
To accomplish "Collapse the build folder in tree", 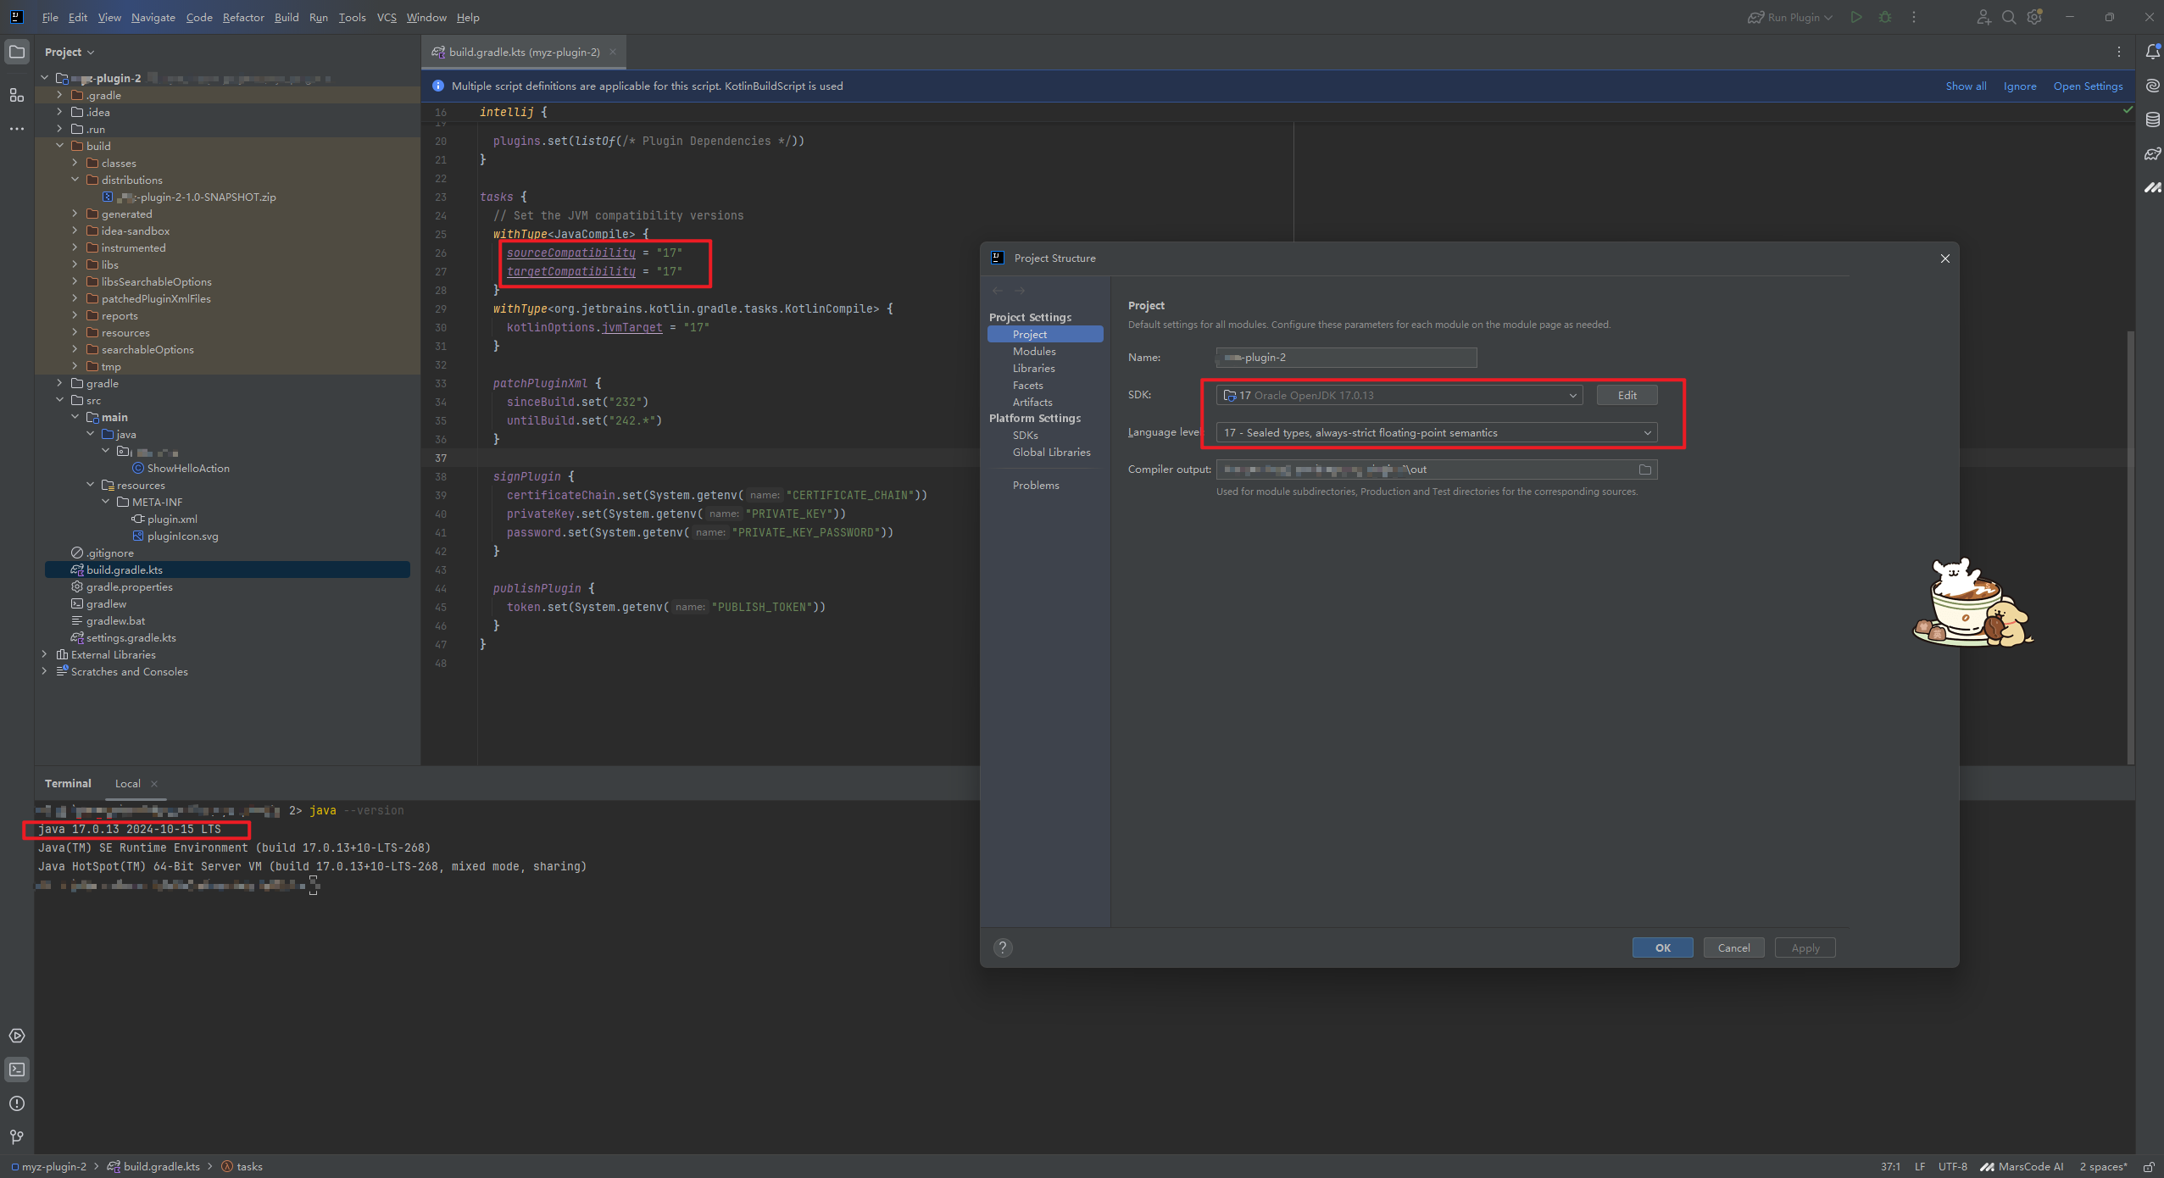I will click(59, 146).
